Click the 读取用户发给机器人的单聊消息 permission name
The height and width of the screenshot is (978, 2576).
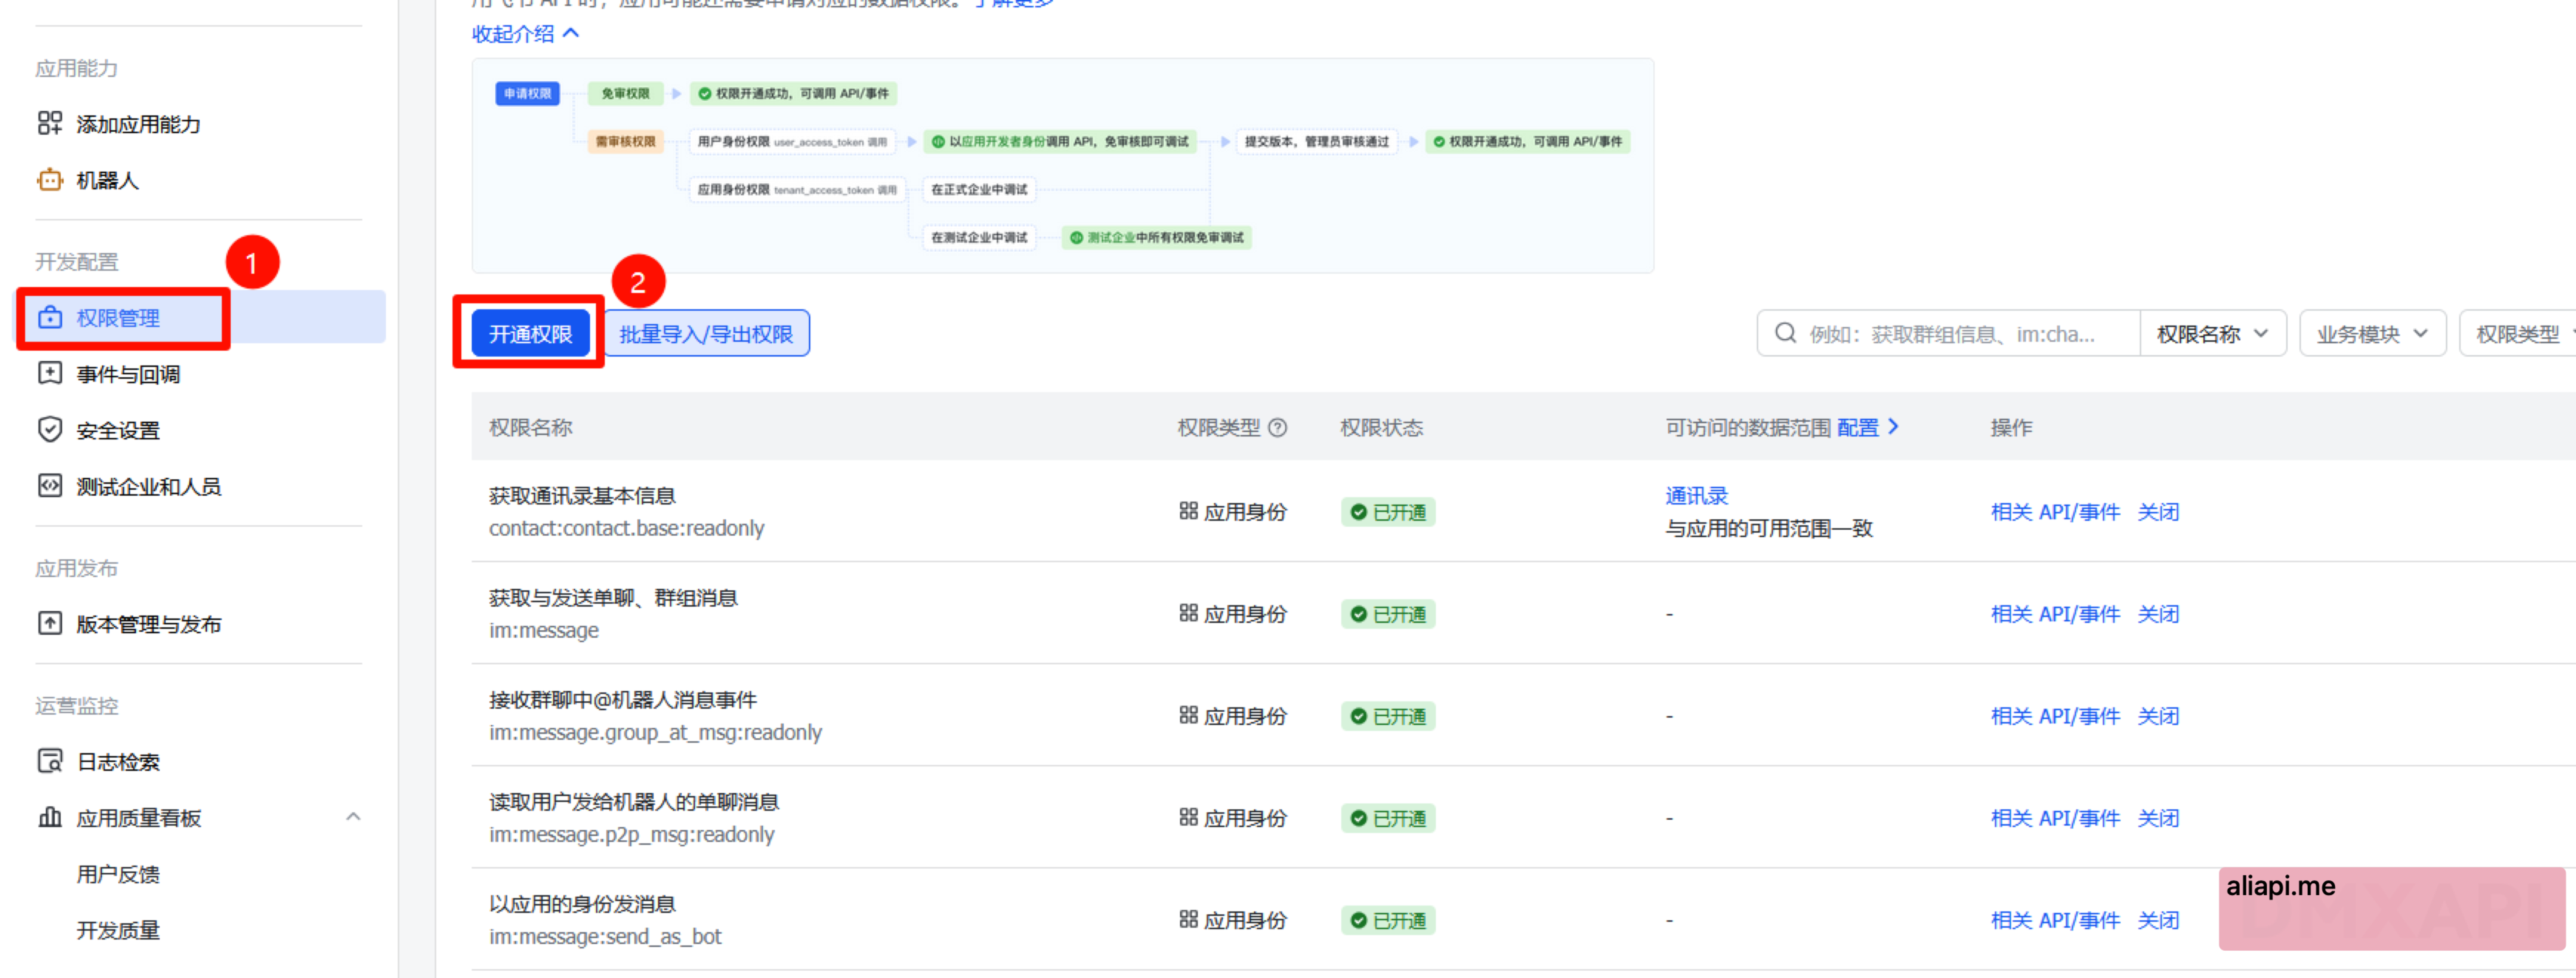pos(634,802)
